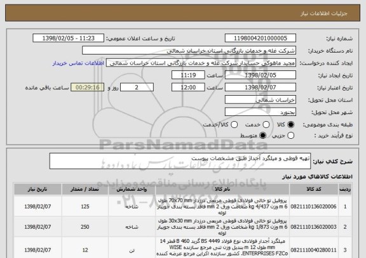Click the کد کالا column header
Image resolution: width=366 pixels, height=258 pixels.
[314, 189]
